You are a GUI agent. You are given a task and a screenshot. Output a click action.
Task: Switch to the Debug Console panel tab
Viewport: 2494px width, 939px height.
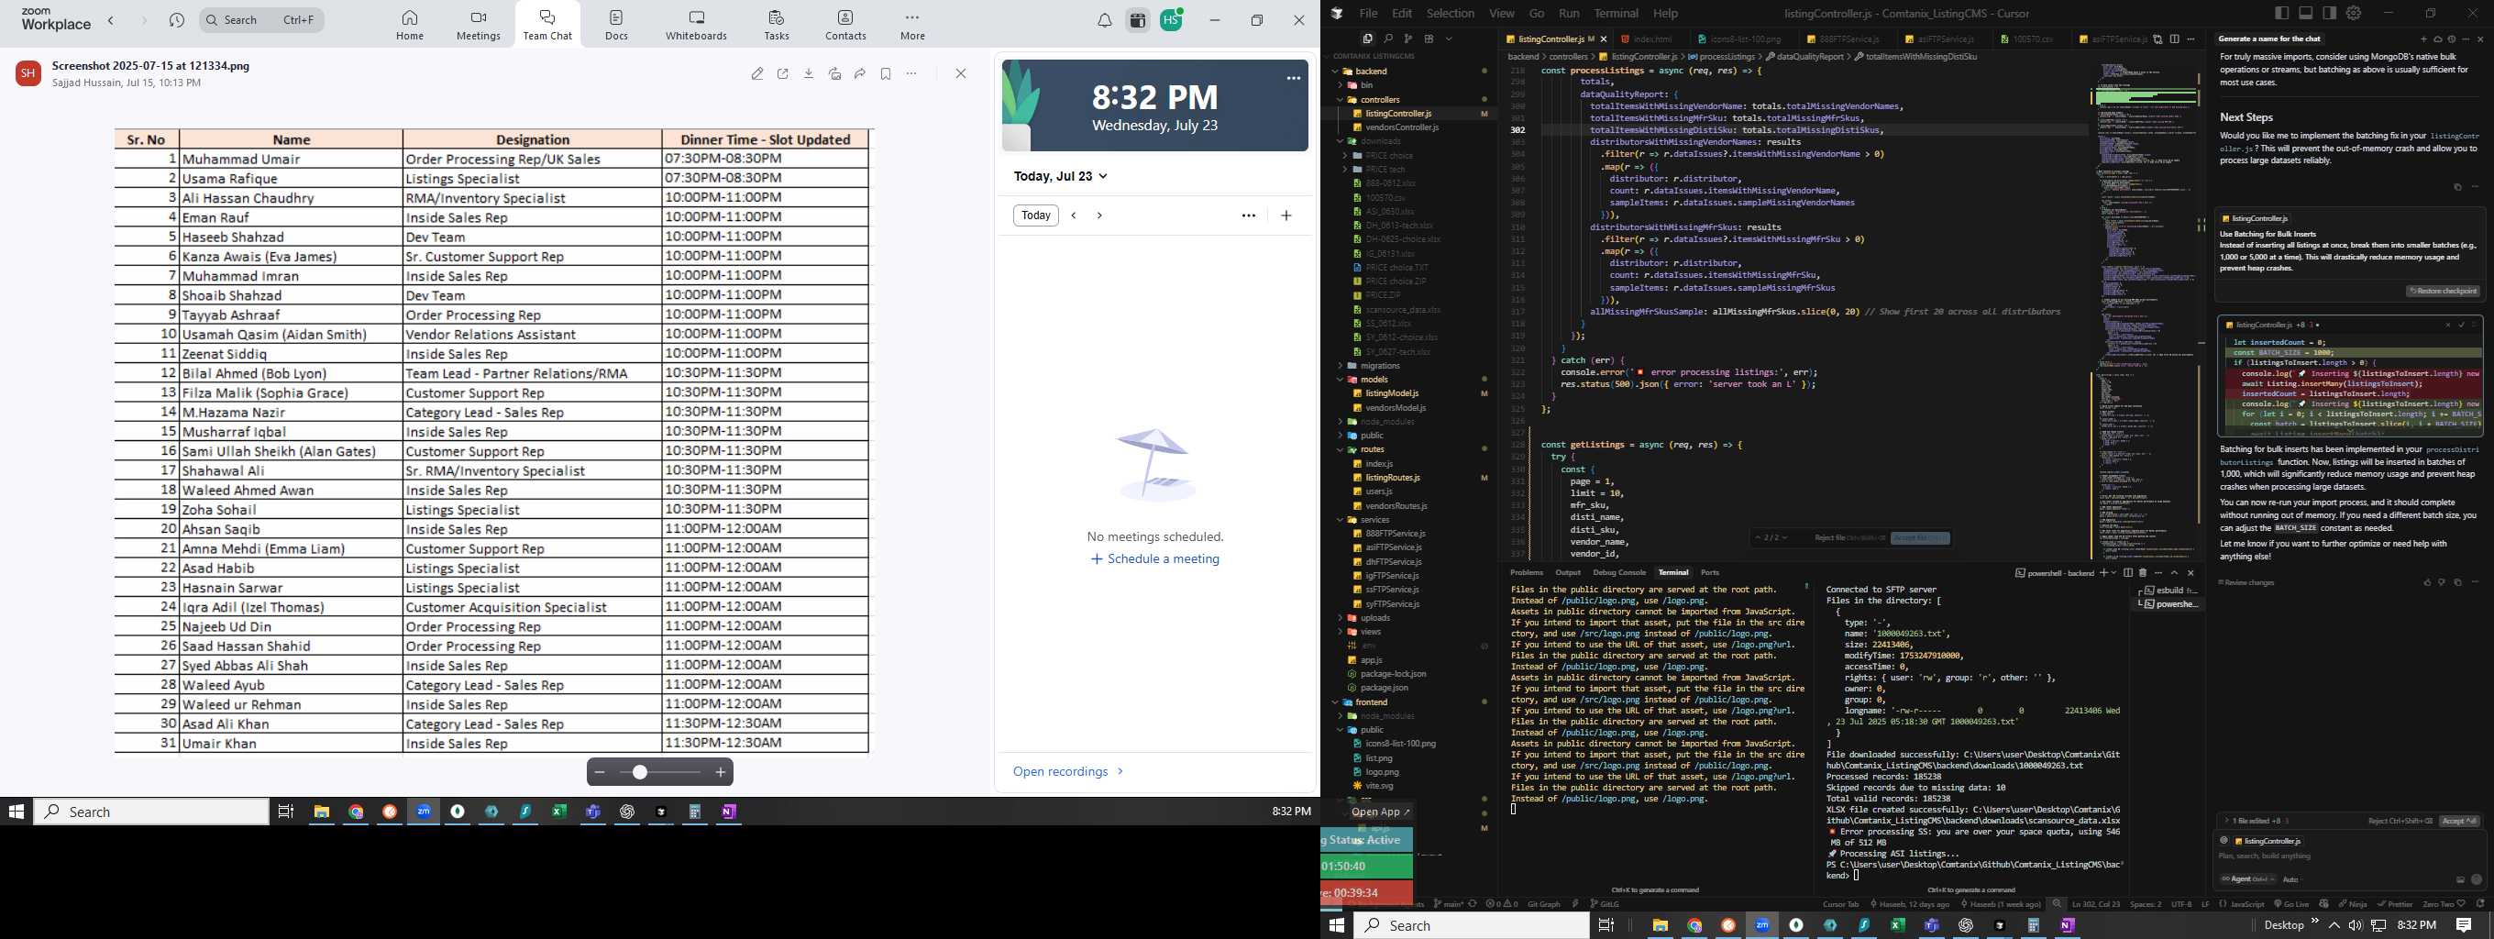(x=1618, y=572)
